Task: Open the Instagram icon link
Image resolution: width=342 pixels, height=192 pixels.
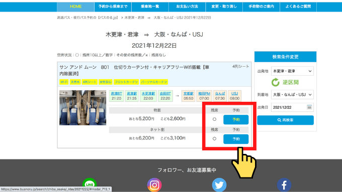Action: point(154,185)
